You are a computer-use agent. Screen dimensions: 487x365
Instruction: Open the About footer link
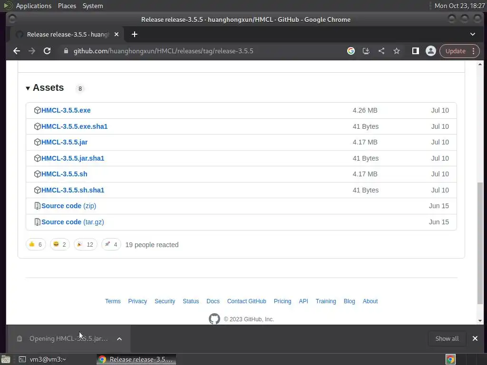370,301
